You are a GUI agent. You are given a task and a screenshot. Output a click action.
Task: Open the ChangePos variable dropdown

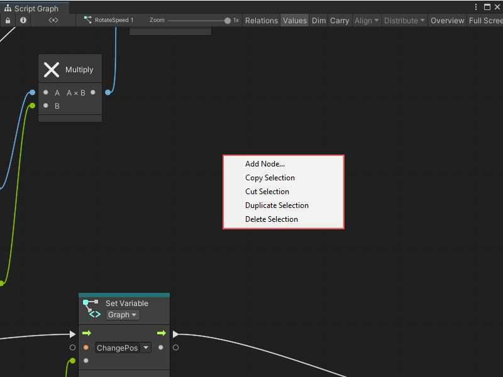point(146,347)
